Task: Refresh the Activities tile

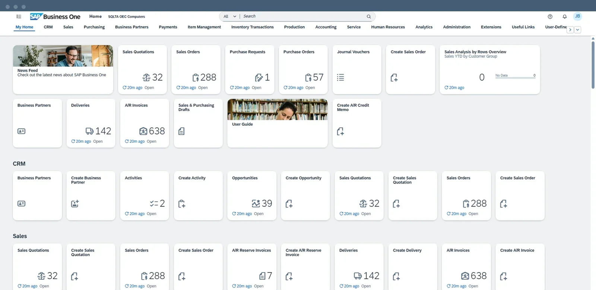Action: (127, 214)
